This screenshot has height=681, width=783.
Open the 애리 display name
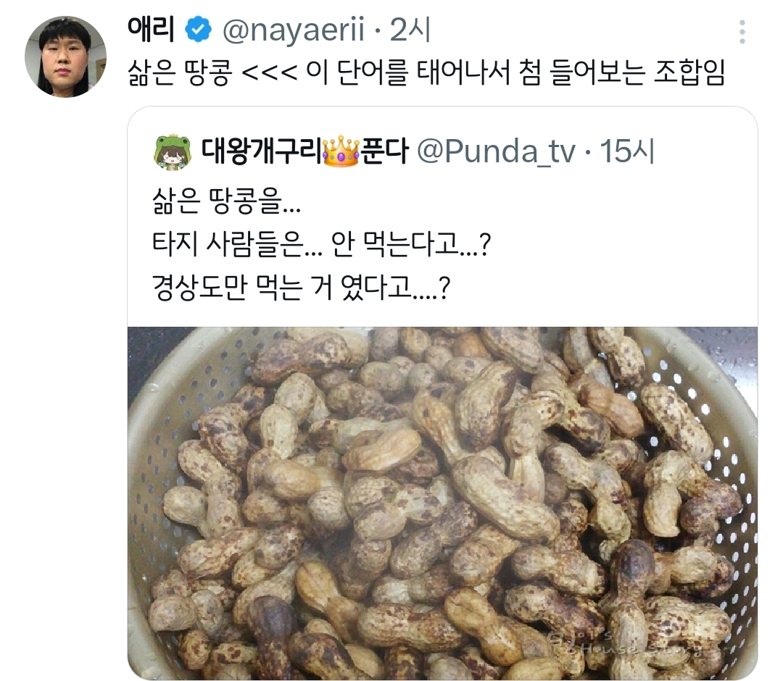click(151, 30)
